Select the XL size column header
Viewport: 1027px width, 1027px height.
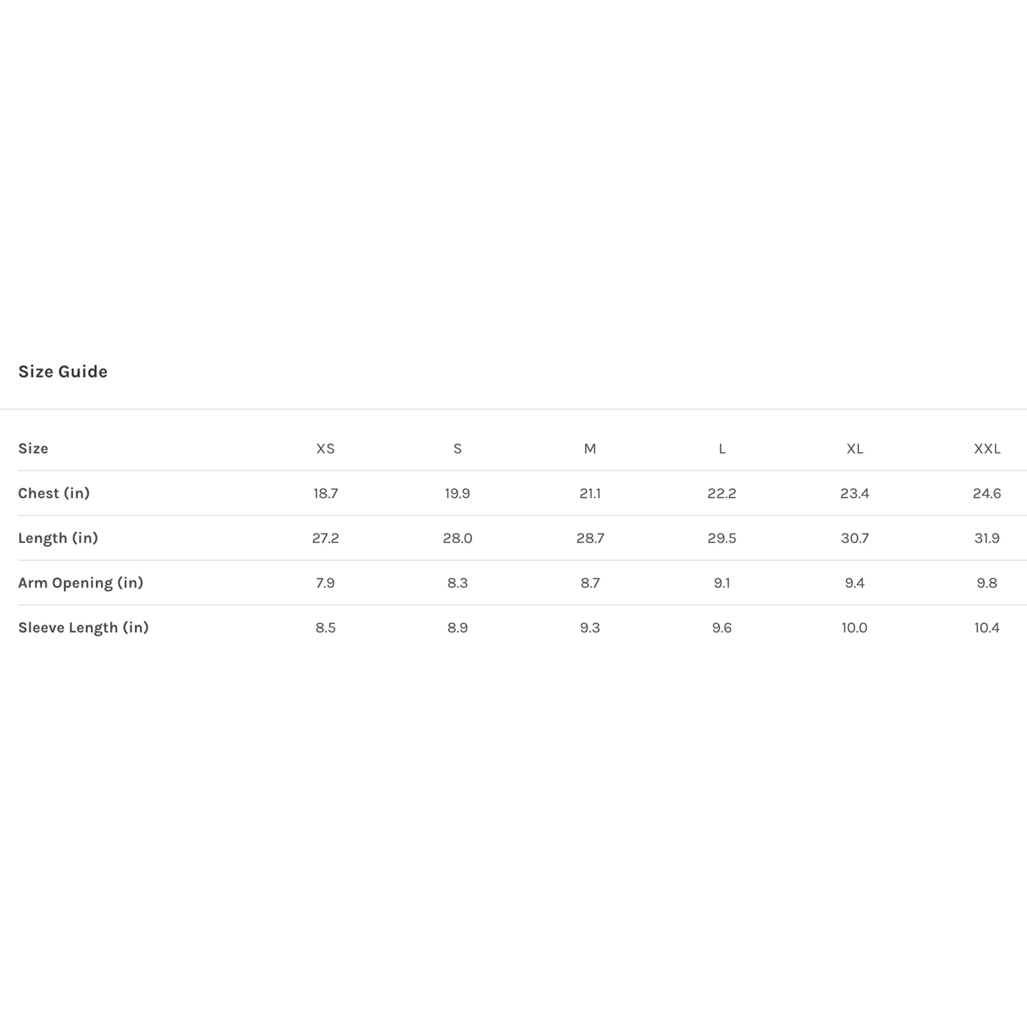click(x=855, y=449)
